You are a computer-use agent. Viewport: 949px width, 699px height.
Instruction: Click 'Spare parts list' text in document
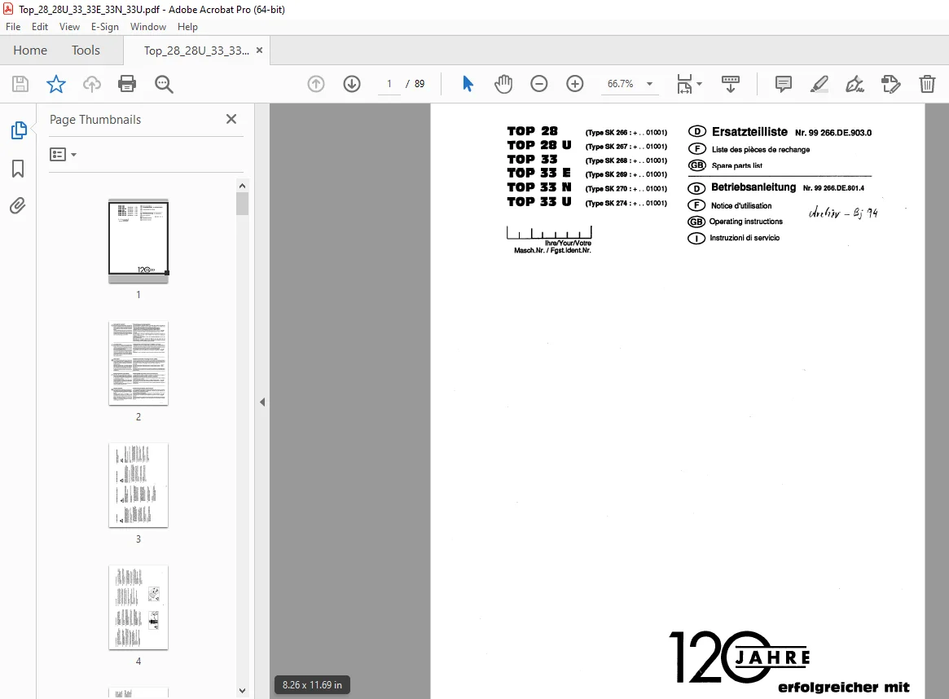736,165
